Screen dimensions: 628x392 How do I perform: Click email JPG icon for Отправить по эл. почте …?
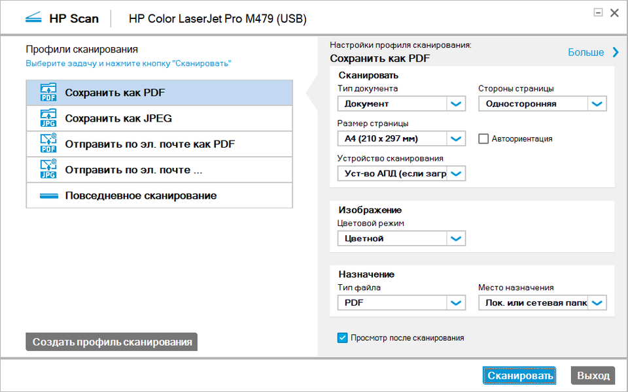[48, 170]
